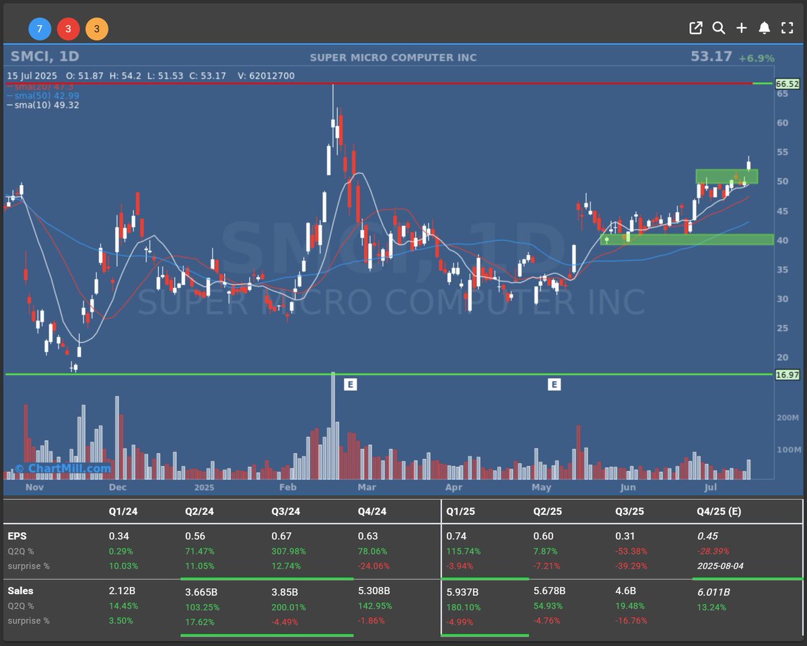Click EPS surprise -24.06%

[374, 566]
